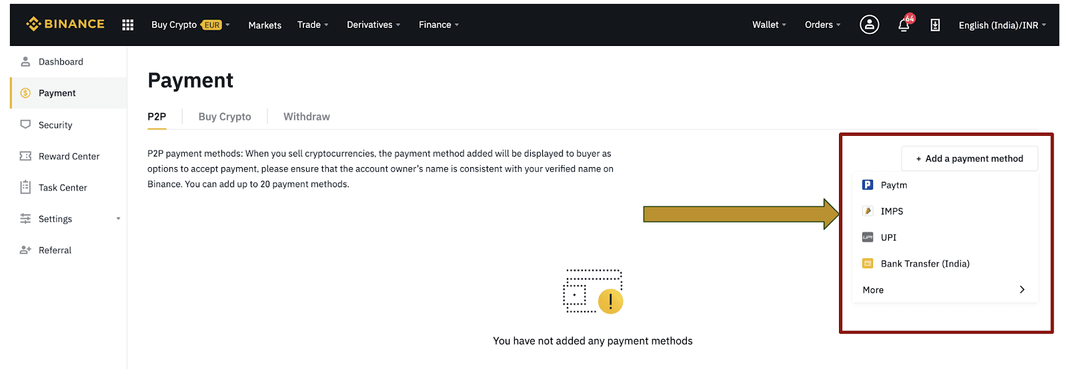Open Reward Center in sidebar
The height and width of the screenshot is (369, 1067).
(x=69, y=156)
